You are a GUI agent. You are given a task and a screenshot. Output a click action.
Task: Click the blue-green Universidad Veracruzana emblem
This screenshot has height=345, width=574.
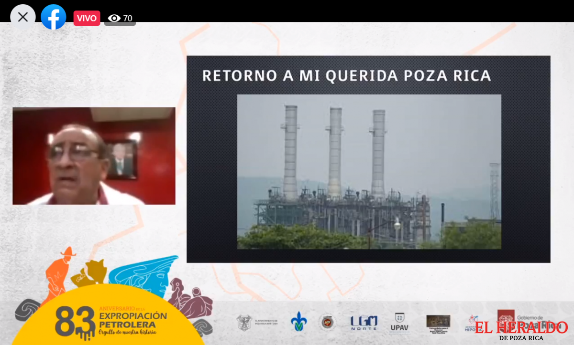pyautogui.click(x=299, y=322)
